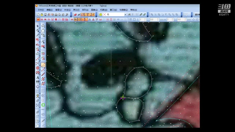Select the Reshape Object tool
235x132 pixels.
click(38, 31)
